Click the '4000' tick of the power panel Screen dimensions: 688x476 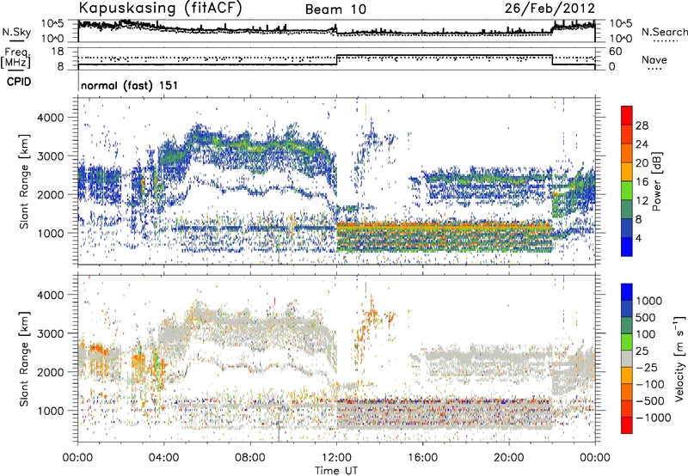52,117
